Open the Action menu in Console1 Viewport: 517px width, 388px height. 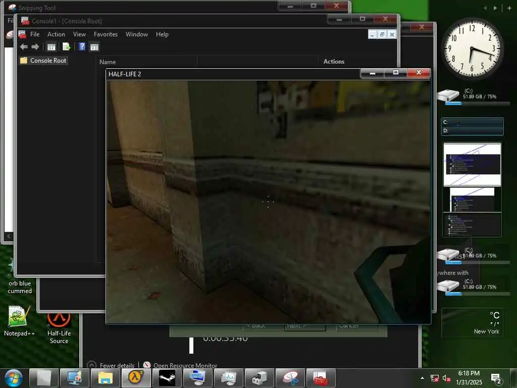click(x=56, y=34)
